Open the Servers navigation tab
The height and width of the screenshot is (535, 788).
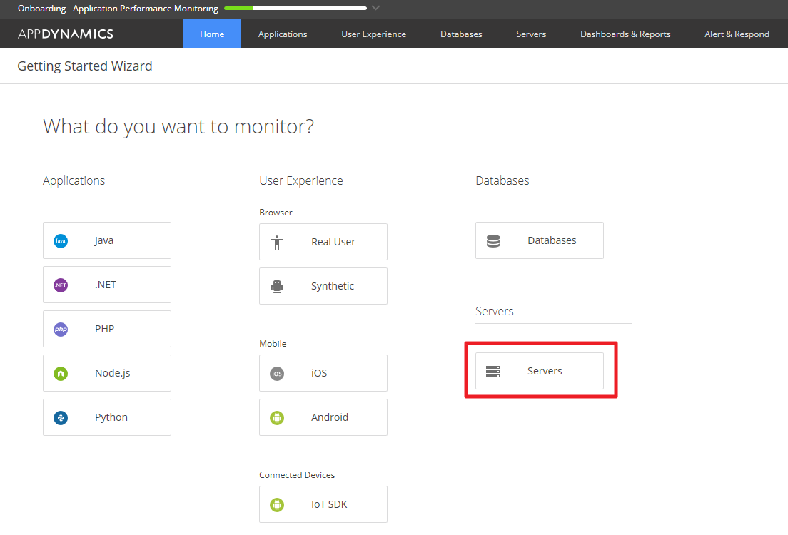pos(531,34)
